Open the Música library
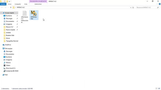 (8, 62)
